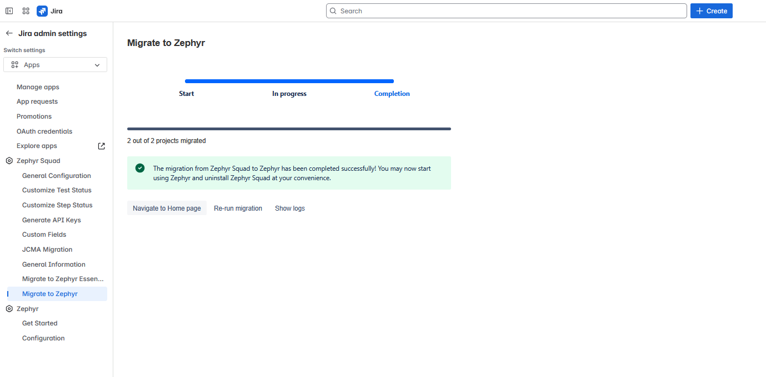Select the Completion step label
766x377 pixels.
tap(392, 93)
